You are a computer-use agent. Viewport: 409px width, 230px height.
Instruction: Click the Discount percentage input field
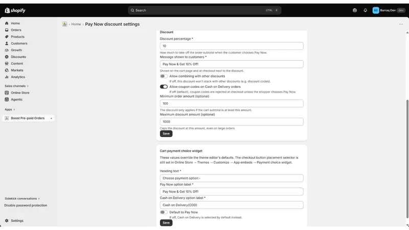tap(232, 46)
